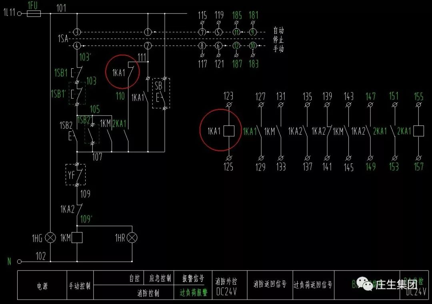Click green circled contact 11 under terminal 185
The width and height of the screenshot is (432, 304).
[236, 32]
